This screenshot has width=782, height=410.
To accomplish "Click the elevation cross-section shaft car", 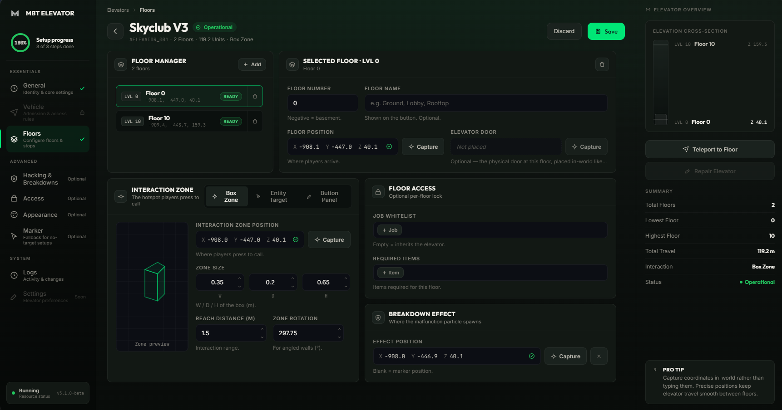I will (661, 119).
